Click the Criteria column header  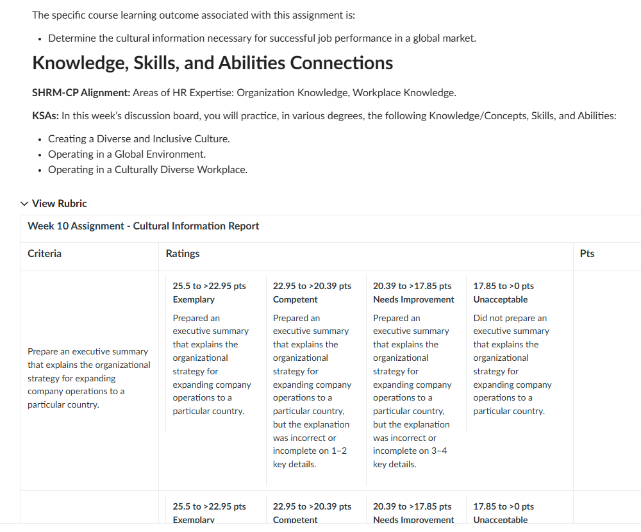[x=45, y=254]
